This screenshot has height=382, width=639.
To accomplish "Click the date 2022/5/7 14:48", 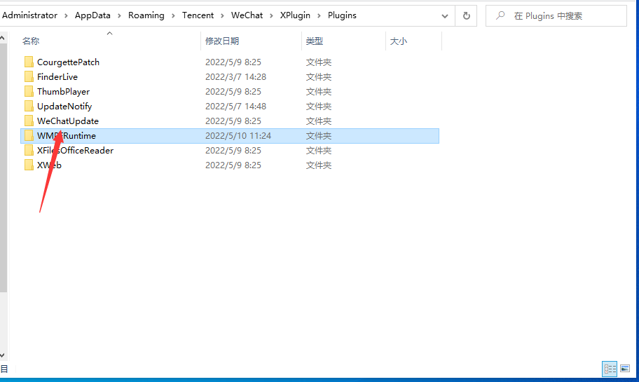I will coord(235,106).
